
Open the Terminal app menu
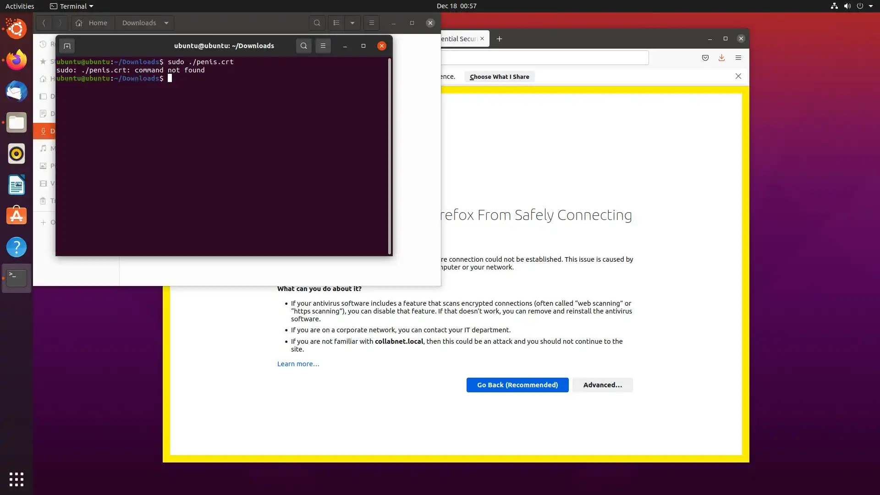point(71,6)
